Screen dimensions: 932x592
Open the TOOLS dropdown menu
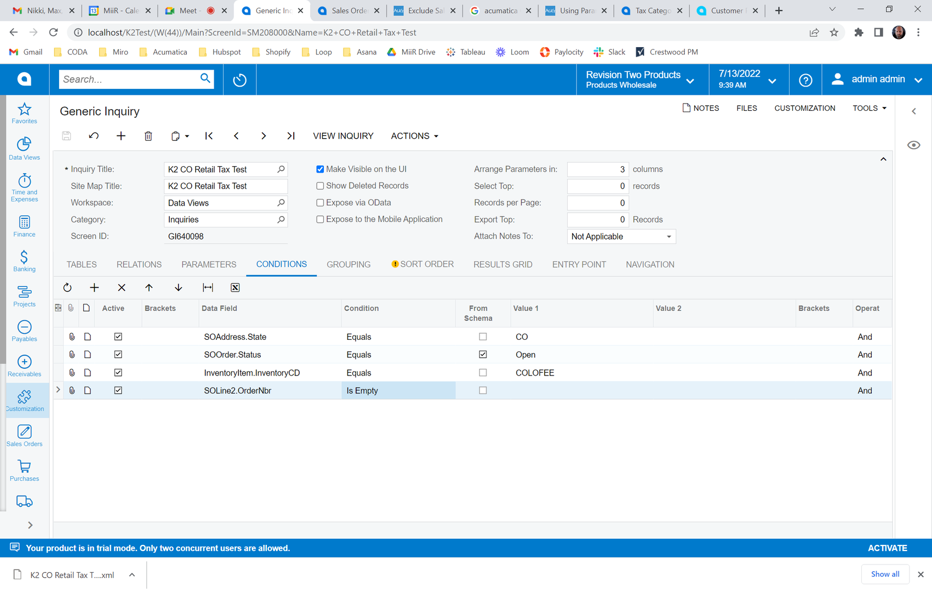point(869,108)
